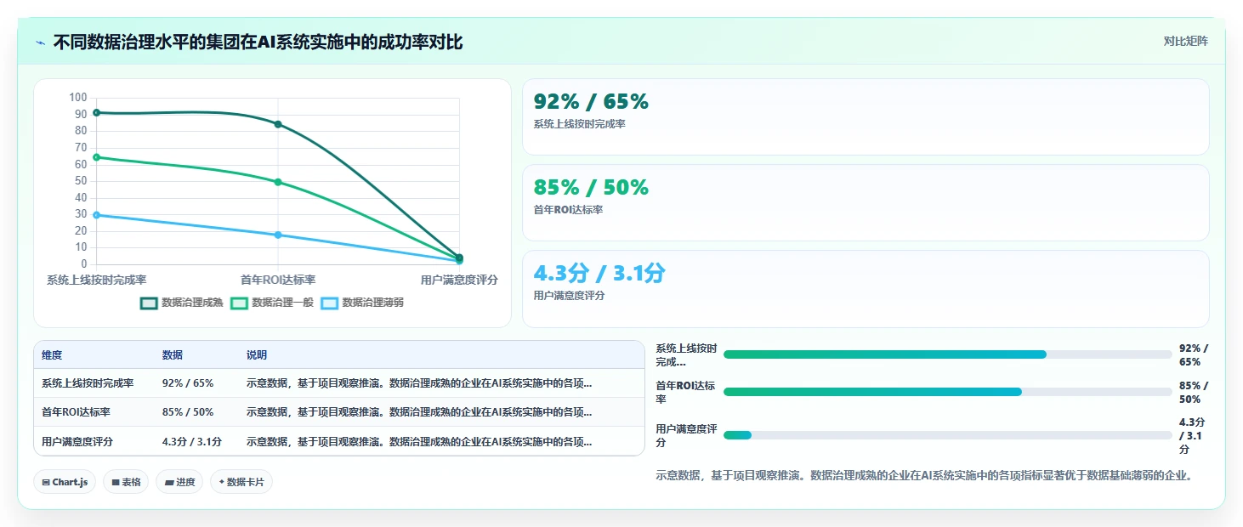This screenshot has width=1243, height=527.
Task: Click the 85% / 50% table cell
Action: pos(188,412)
